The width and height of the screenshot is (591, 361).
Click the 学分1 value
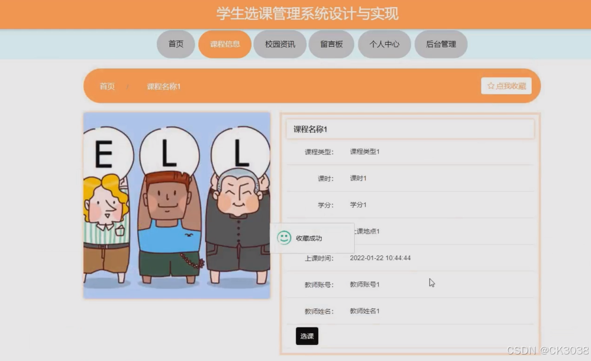(358, 204)
